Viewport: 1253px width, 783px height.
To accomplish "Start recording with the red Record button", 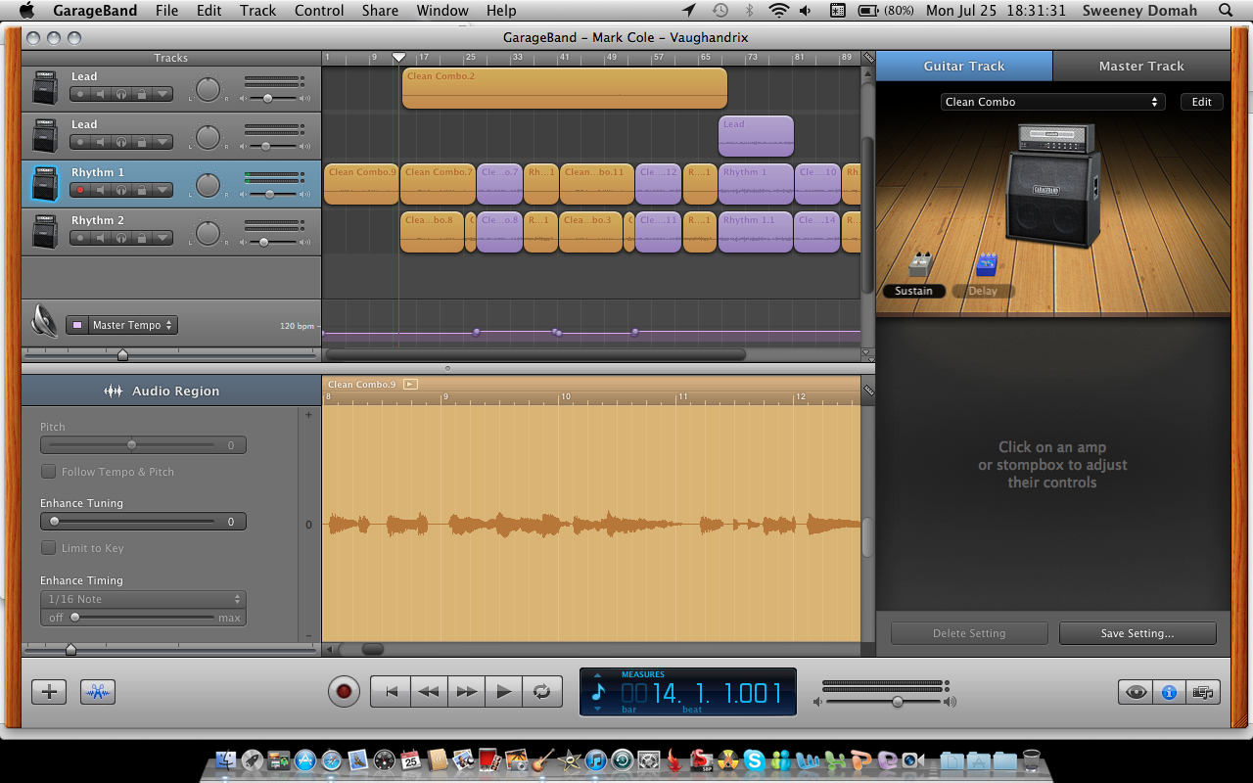I will [x=344, y=691].
